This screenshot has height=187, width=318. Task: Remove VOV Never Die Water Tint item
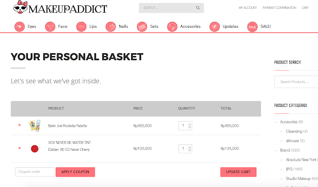[x=19, y=148]
